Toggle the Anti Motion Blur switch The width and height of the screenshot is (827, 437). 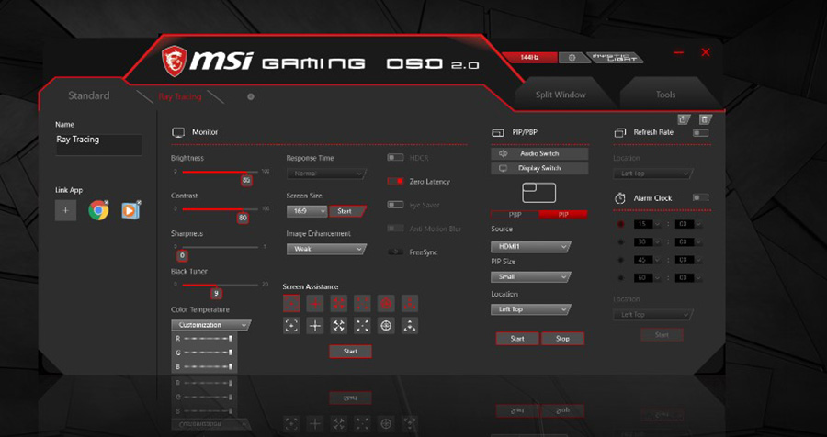(x=395, y=229)
